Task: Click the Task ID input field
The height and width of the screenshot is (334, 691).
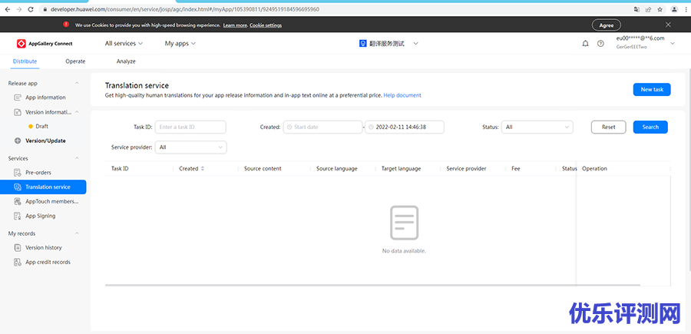Action: pos(190,127)
